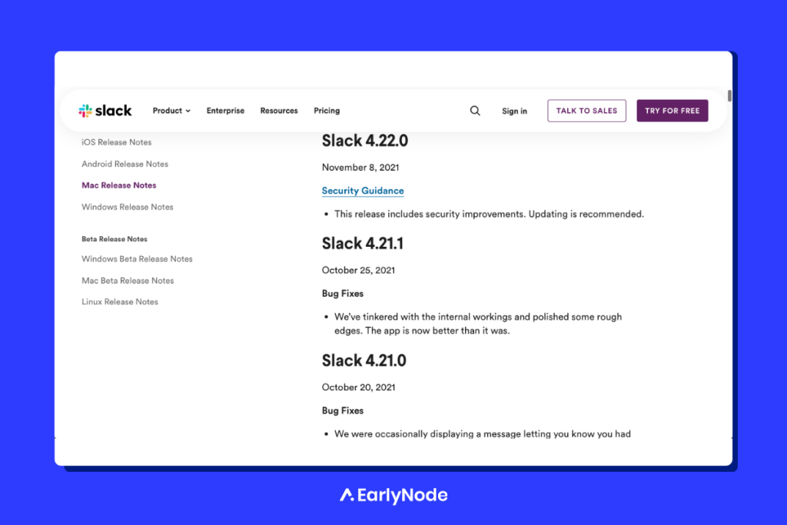Select Mac Release Notes in sidebar
The image size is (787, 525).
tap(119, 185)
